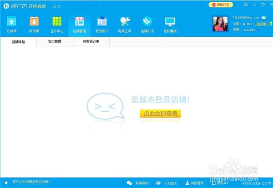This screenshot has width=273, height=188.
Task: Open 手机APP in bottom bar
Action: 220,183
